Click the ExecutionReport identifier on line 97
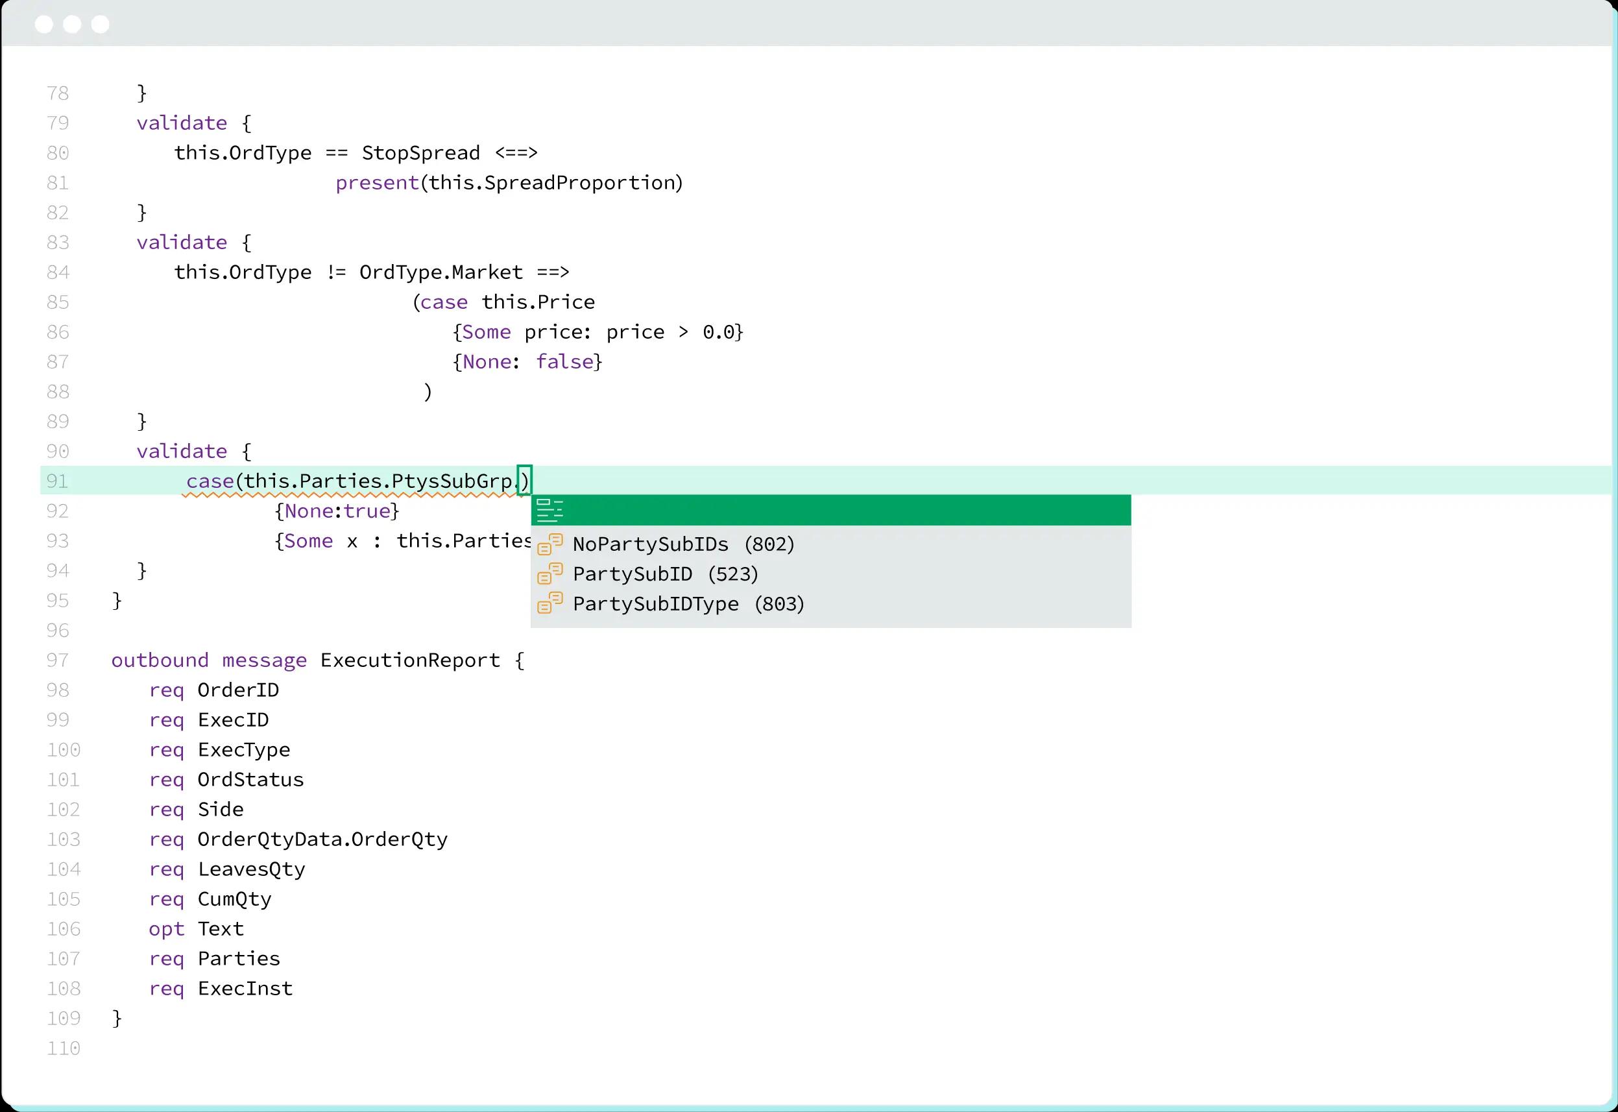The width and height of the screenshot is (1618, 1112). tap(409, 660)
